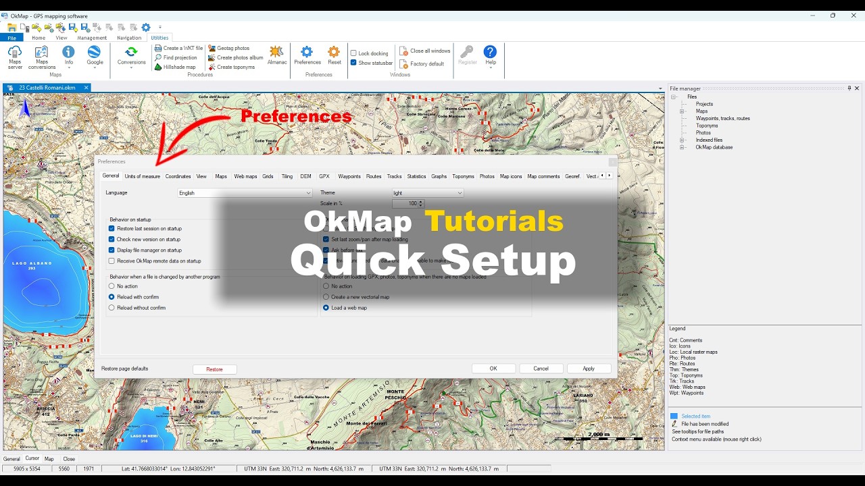The height and width of the screenshot is (486, 865).
Task: Uncheck Show statusbar
Action: tap(353, 63)
